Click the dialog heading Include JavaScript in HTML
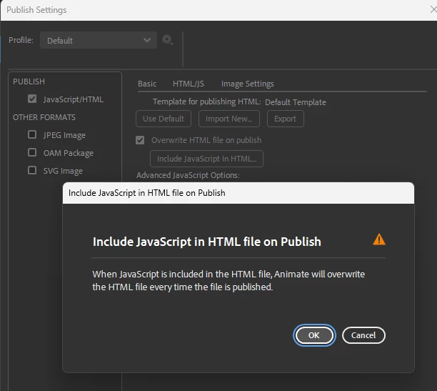This screenshot has height=391, width=437. click(207, 242)
